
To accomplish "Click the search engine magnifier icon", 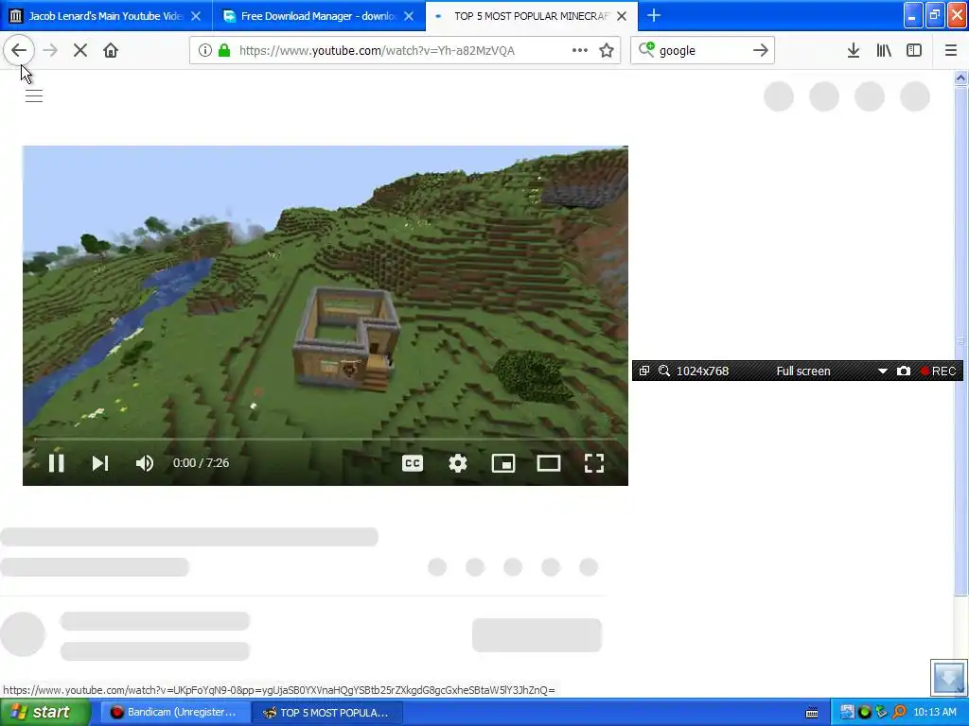I will (646, 49).
